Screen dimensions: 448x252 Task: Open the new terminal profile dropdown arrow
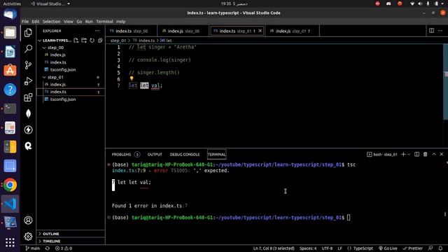point(409,154)
